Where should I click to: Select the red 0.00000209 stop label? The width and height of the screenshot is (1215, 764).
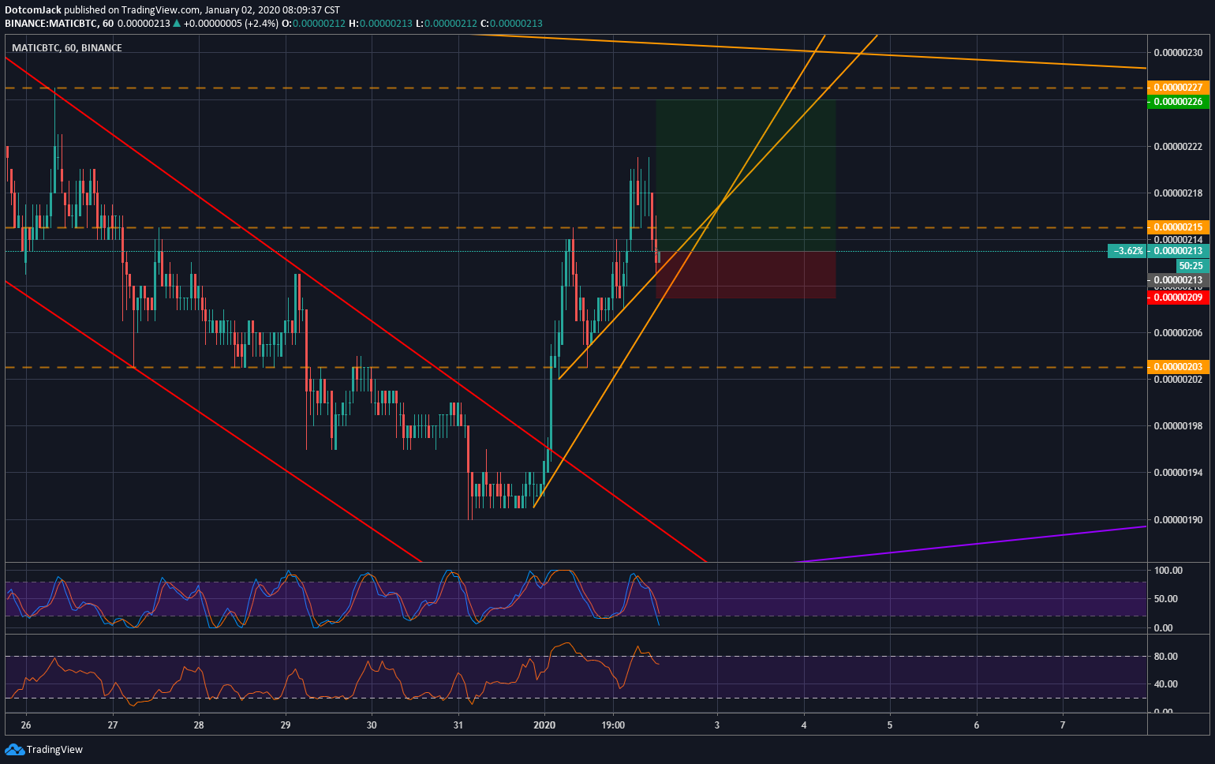coord(1178,297)
